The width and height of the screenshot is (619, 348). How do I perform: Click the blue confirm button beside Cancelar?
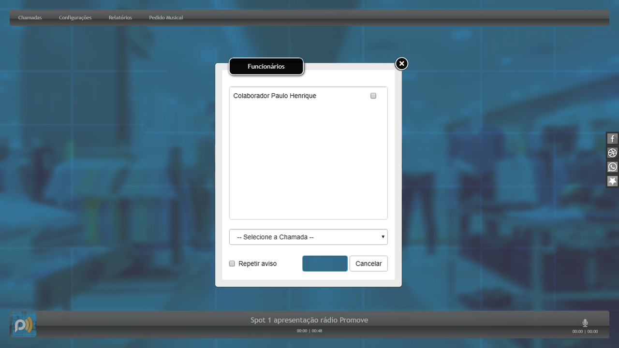[x=324, y=263]
